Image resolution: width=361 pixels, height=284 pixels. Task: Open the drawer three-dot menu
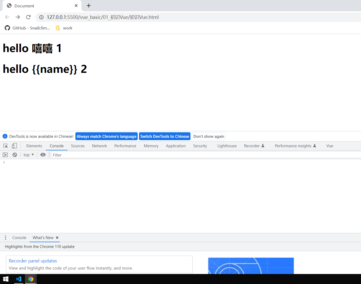click(x=6, y=238)
